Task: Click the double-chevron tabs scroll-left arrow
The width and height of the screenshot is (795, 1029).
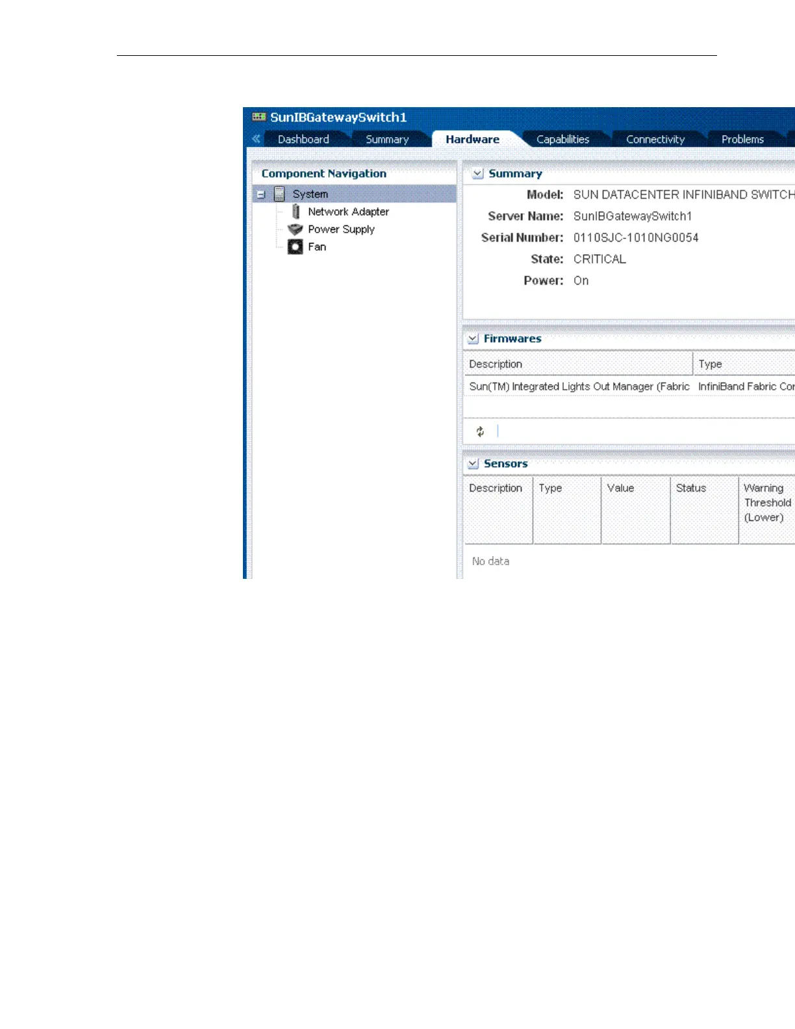Action: 256,139
